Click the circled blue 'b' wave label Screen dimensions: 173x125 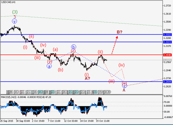coord(73,47)
